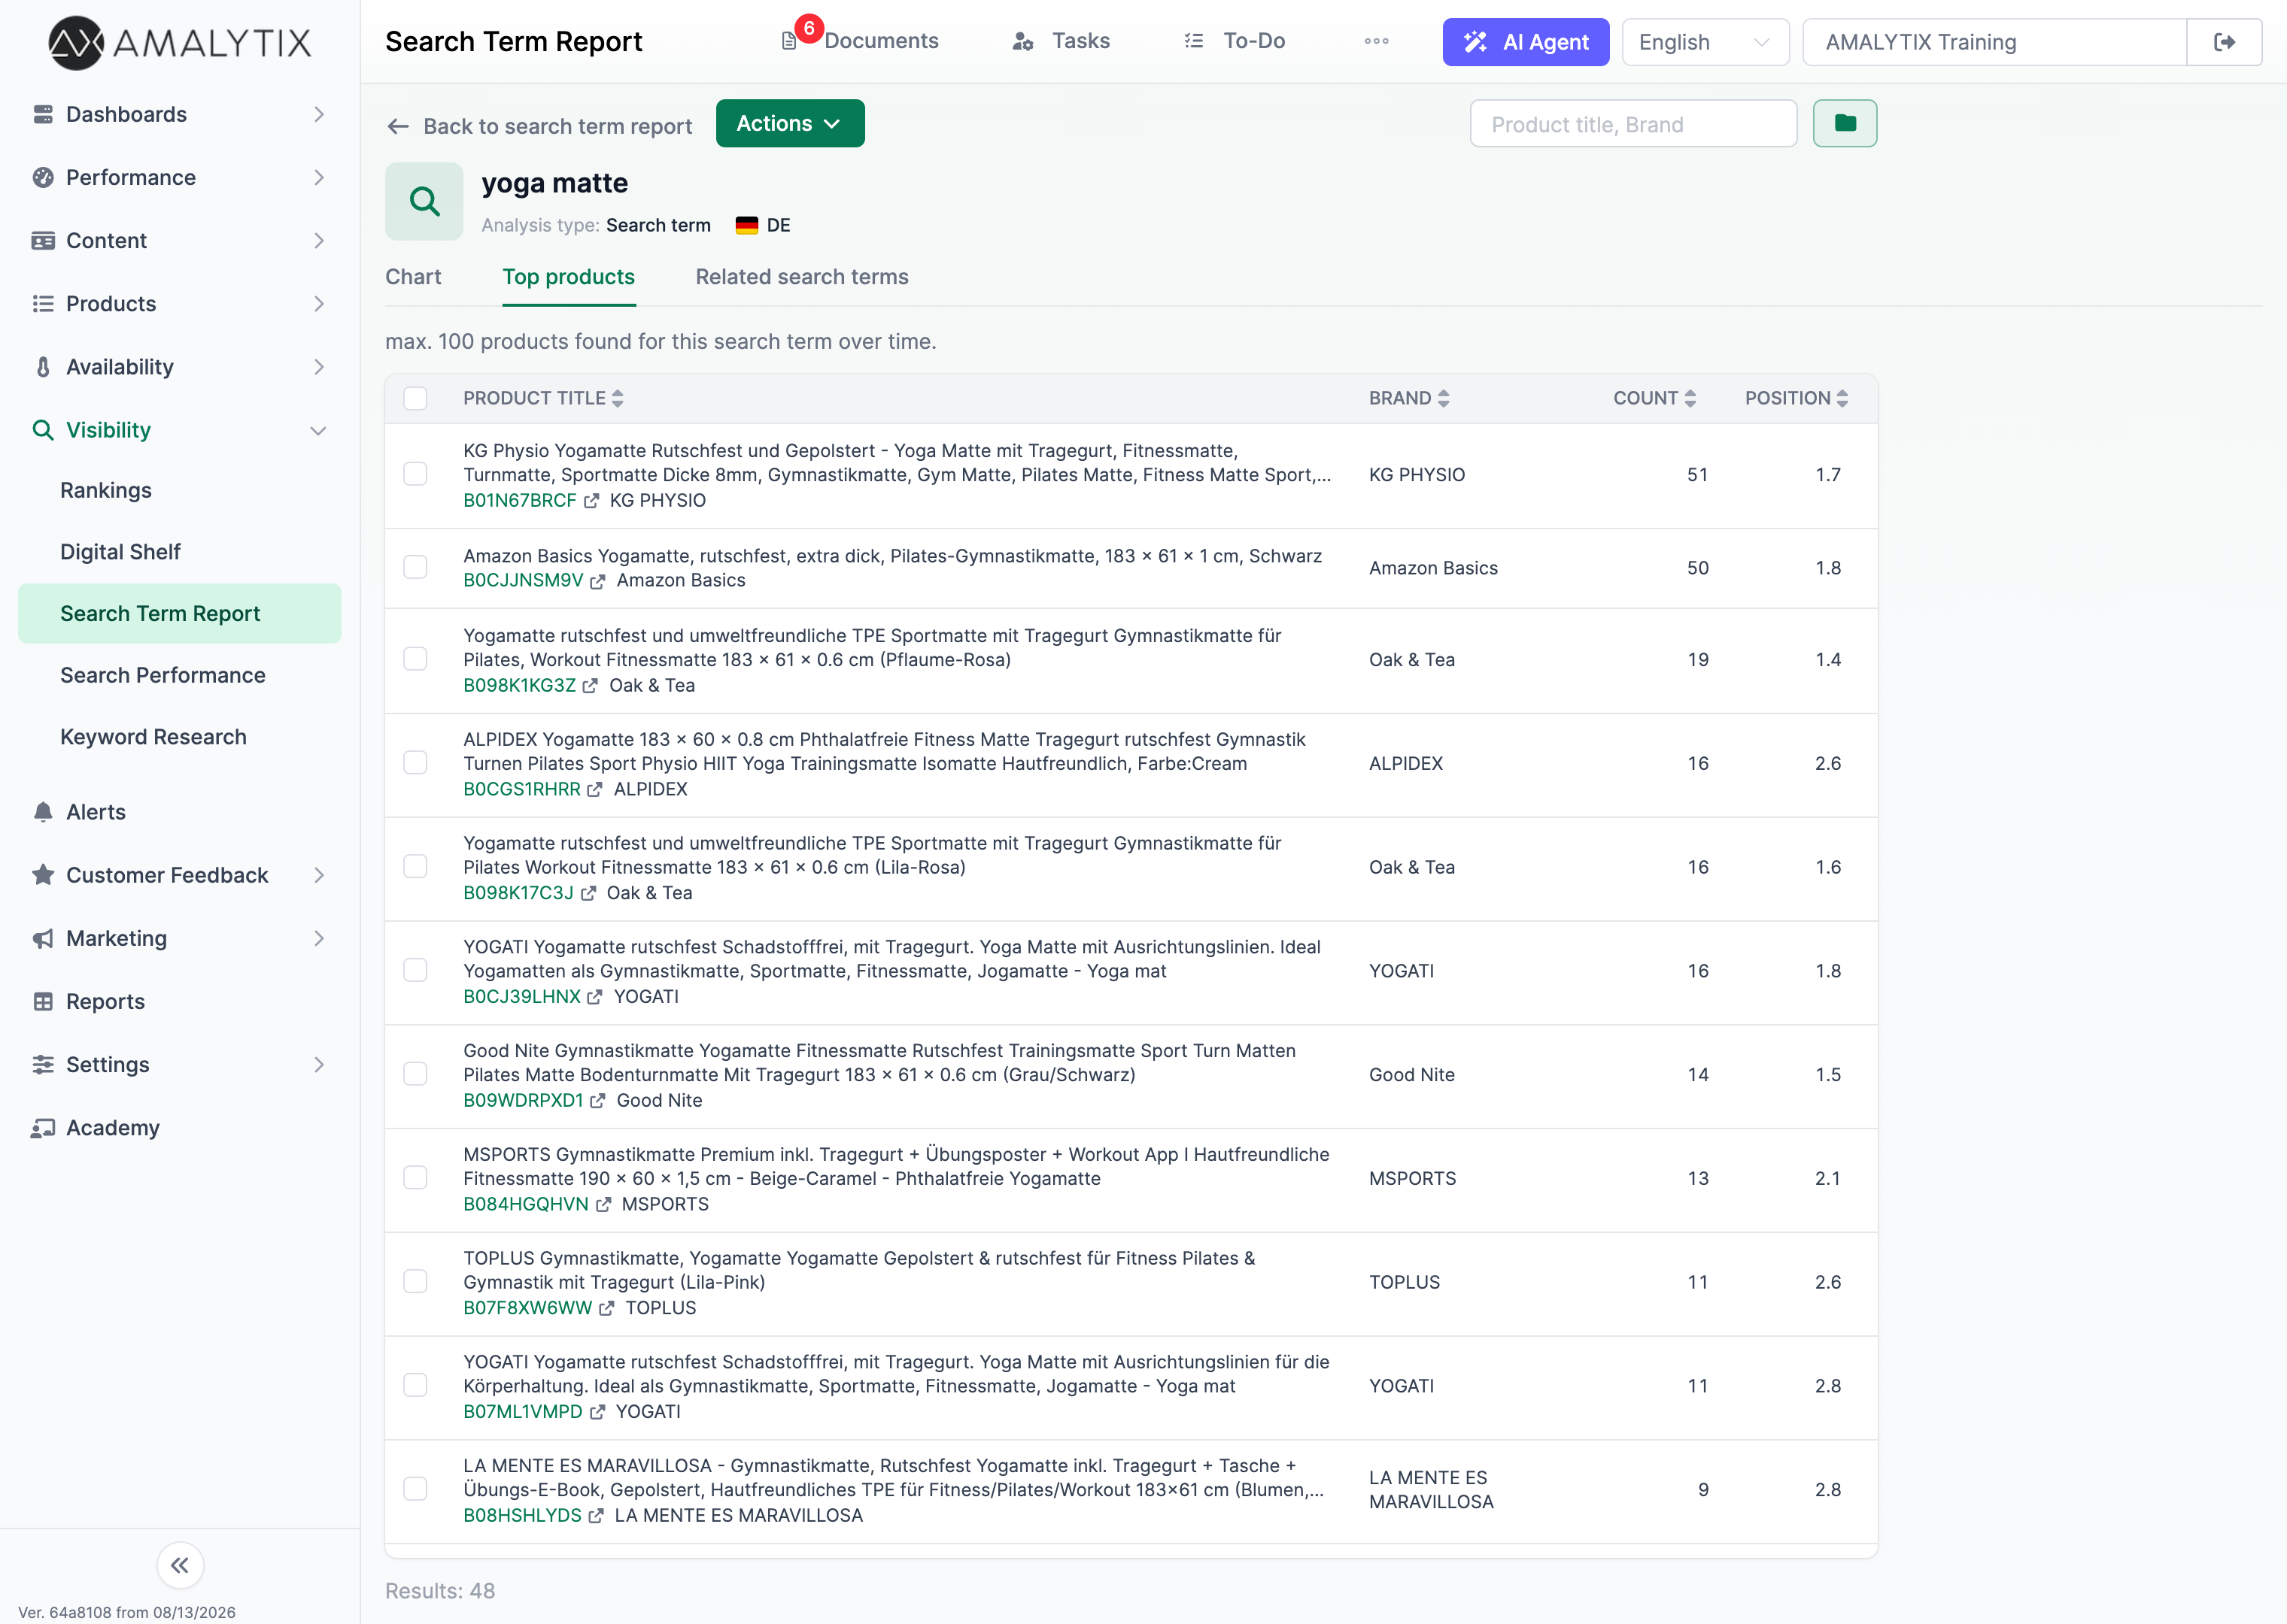Switch to Related search terms tab
The height and width of the screenshot is (1624, 2287).
tap(803, 277)
